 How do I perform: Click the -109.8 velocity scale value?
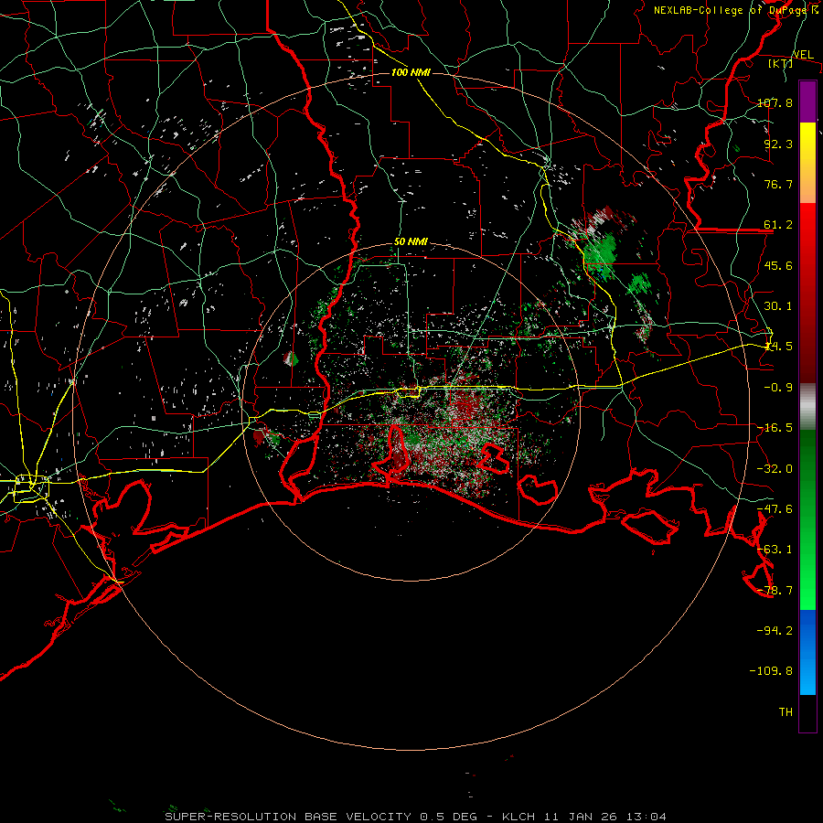point(771,671)
